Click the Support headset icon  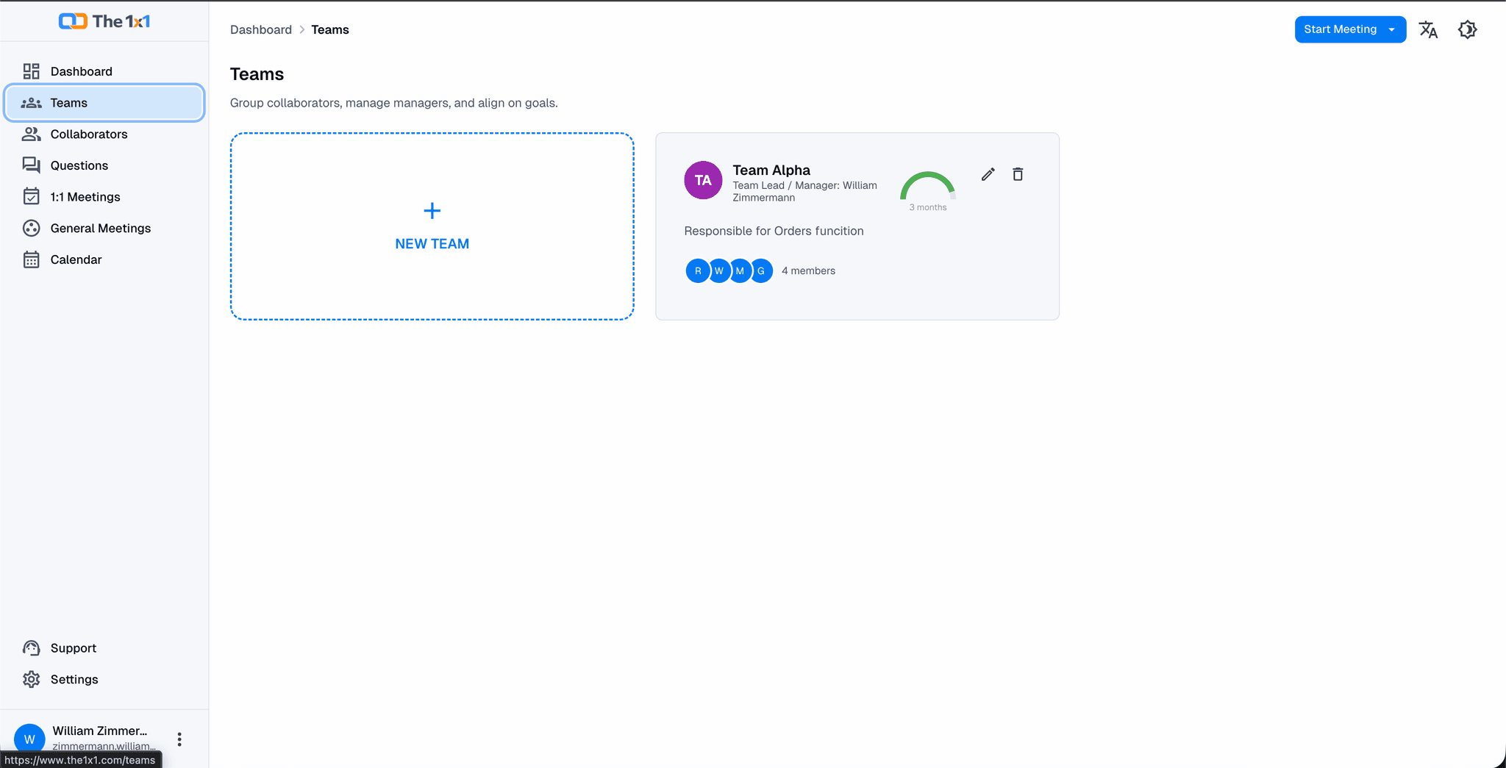click(32, 647)
